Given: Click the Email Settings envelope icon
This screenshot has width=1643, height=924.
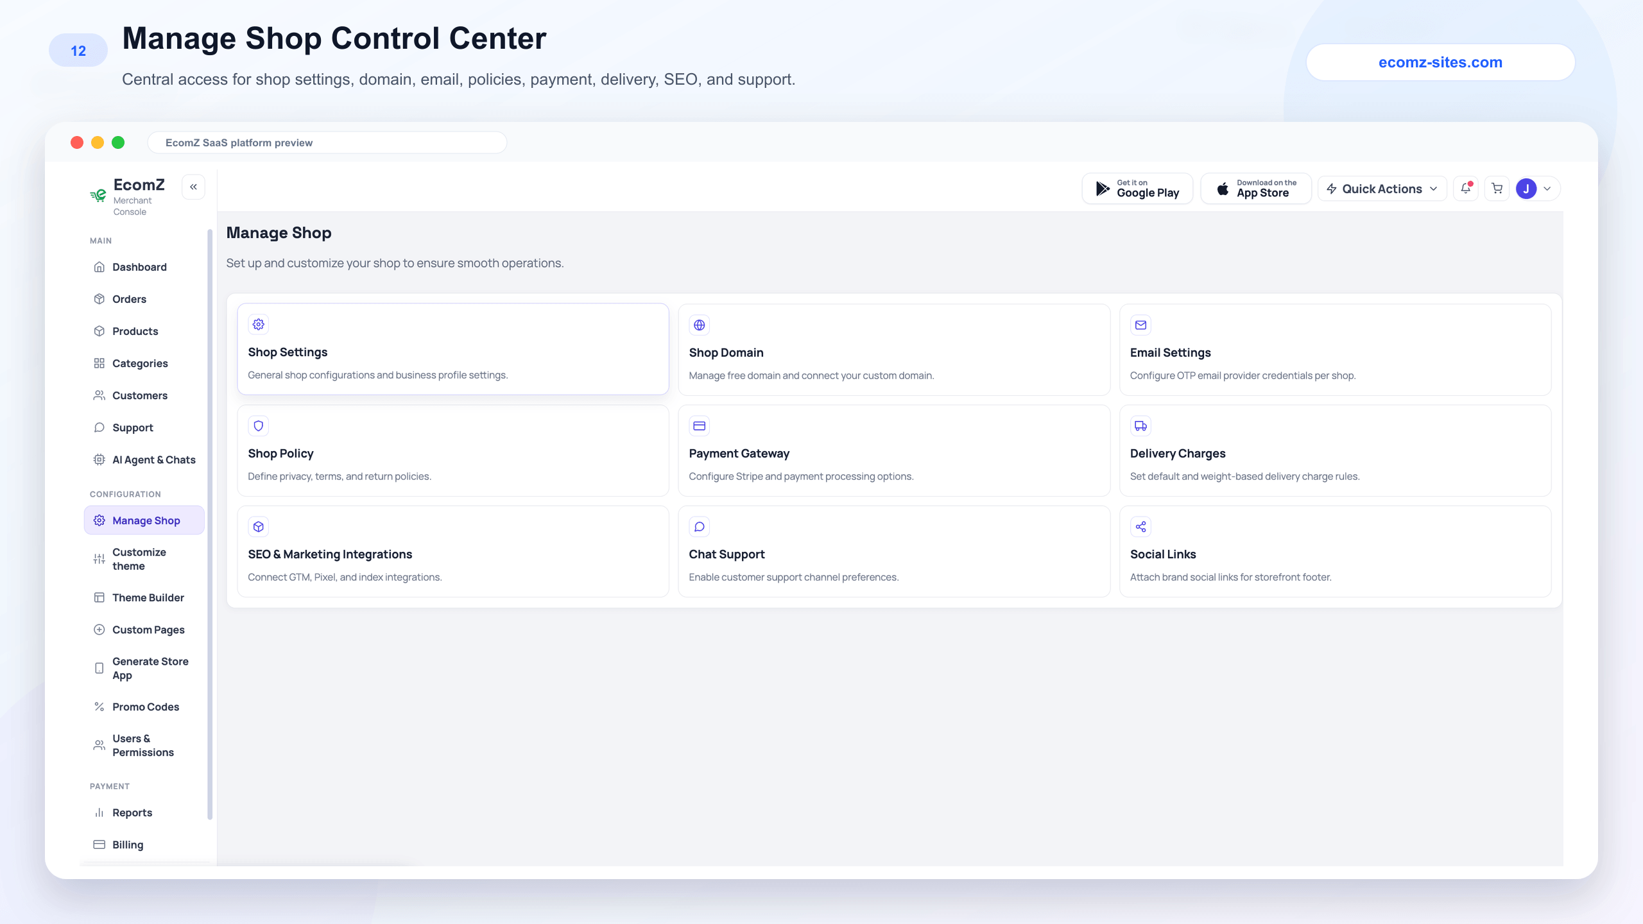Looking at the screenshot, I should tap(1140, 325).
